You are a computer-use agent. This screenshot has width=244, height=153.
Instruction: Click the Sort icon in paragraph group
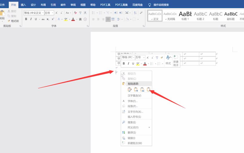click(x=135, y=13)
